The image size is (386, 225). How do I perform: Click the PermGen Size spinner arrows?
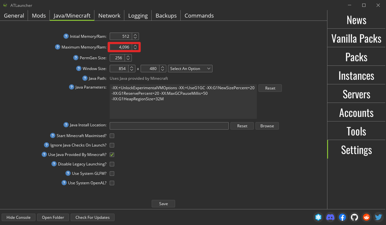(x=128, y=58)
